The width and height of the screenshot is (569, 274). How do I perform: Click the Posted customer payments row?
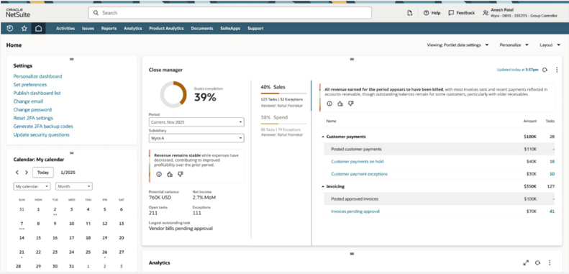(x=439, y=149)
